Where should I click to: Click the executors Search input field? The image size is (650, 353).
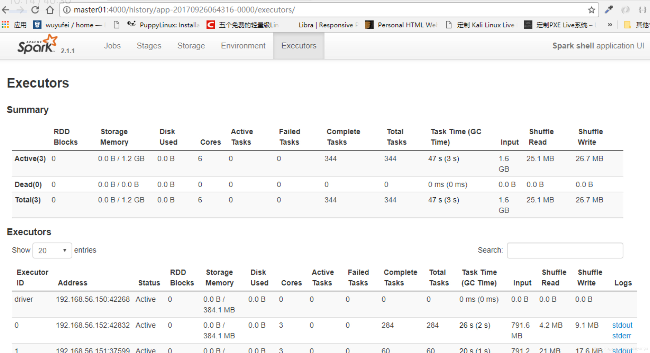click(565, 250)
